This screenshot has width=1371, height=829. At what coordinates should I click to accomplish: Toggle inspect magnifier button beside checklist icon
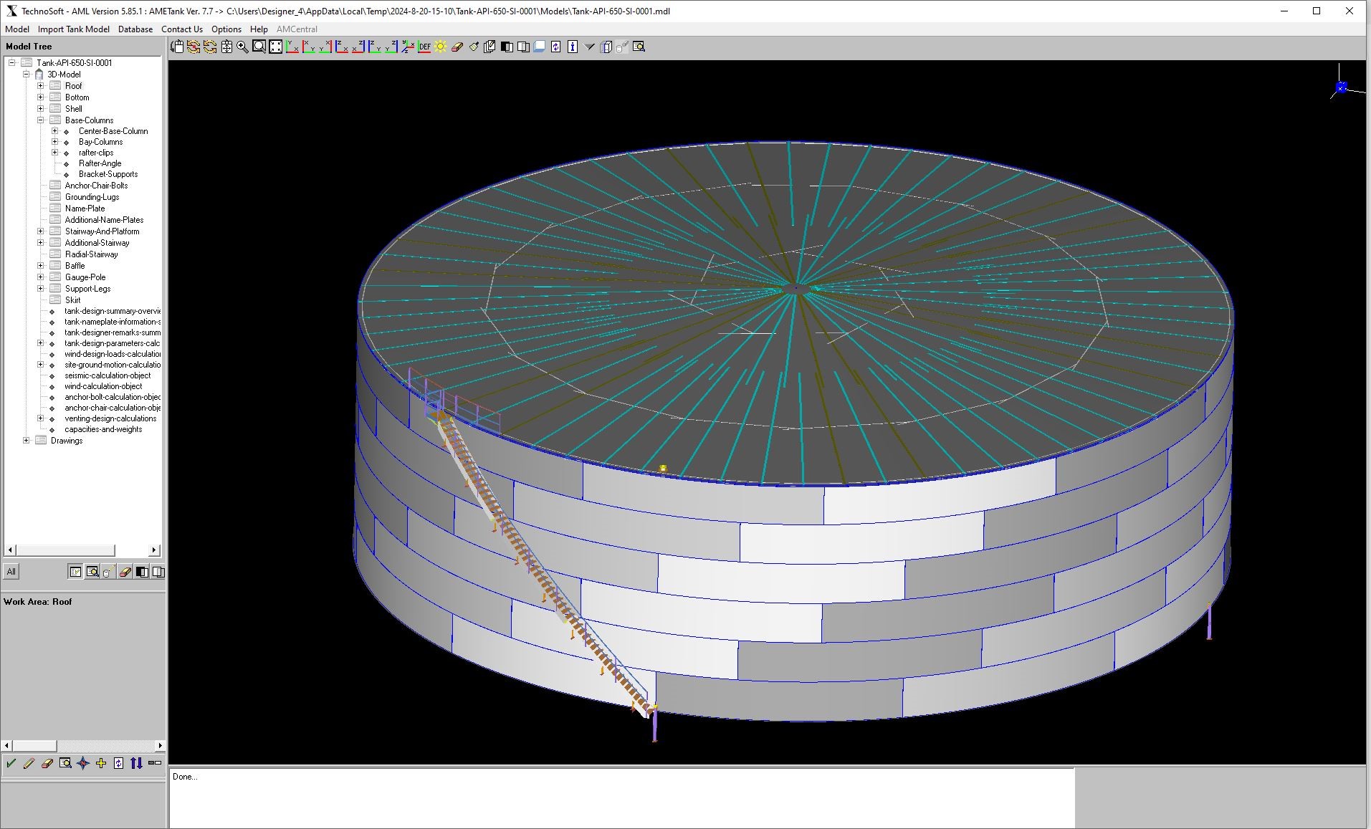(92, 572)
